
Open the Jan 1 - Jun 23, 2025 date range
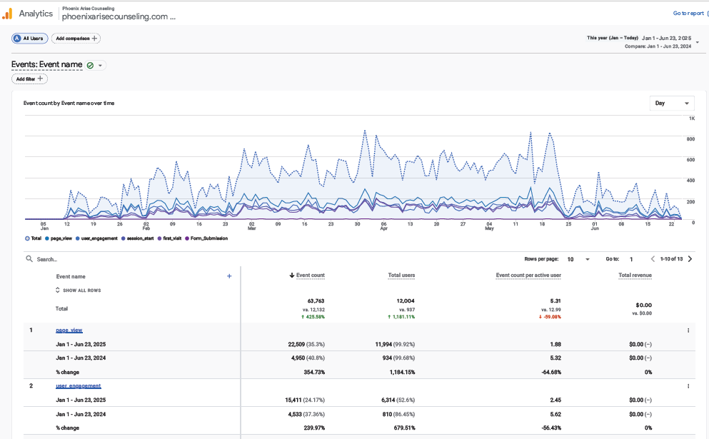tap(666, 38)
